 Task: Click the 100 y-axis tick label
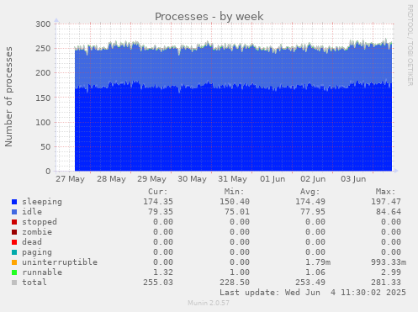coord(43,122)
